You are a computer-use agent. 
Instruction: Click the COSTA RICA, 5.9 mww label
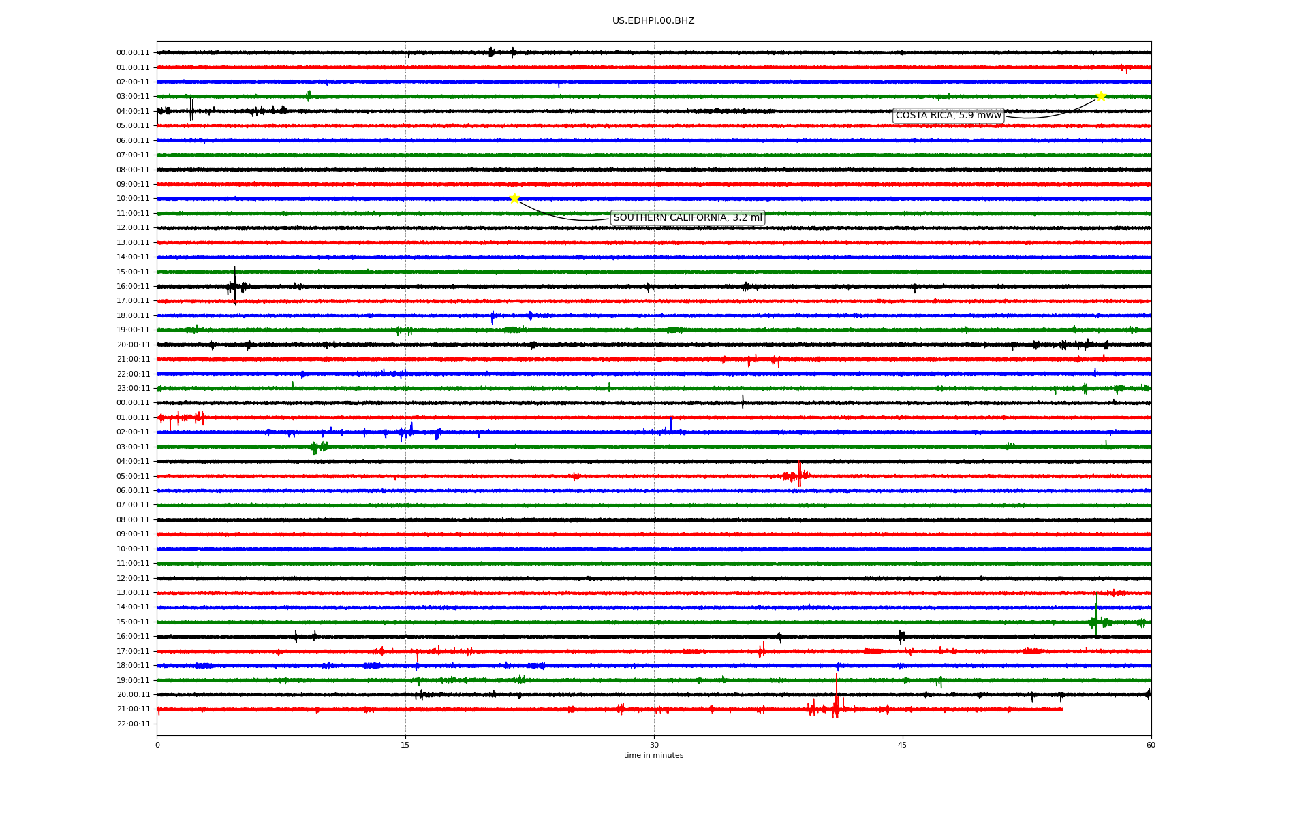click(x=948, y=116)
